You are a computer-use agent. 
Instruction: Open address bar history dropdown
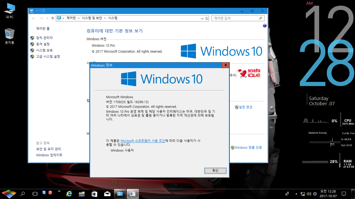click(x=202, y=18)
